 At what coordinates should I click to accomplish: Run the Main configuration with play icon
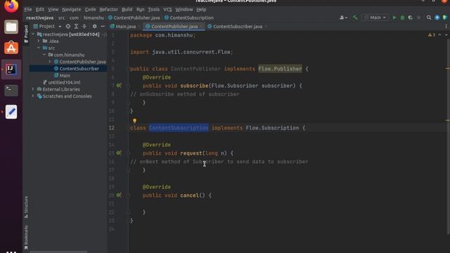394,18
